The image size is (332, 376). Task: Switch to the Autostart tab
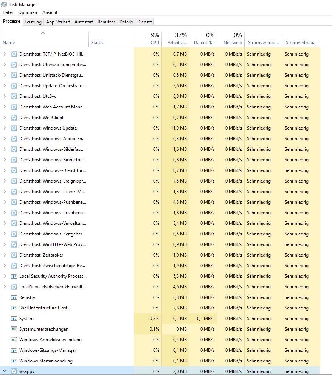pyautogui.click(x=84, y=22)
